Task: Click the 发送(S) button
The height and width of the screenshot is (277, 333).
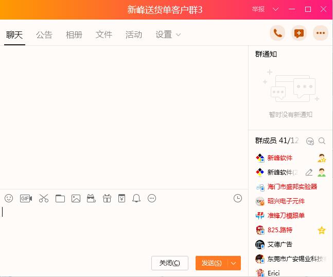Action: click(x=212, y=263)
